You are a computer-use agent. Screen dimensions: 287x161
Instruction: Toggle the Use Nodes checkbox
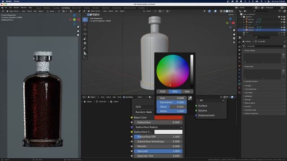click(x=124, y=97)
